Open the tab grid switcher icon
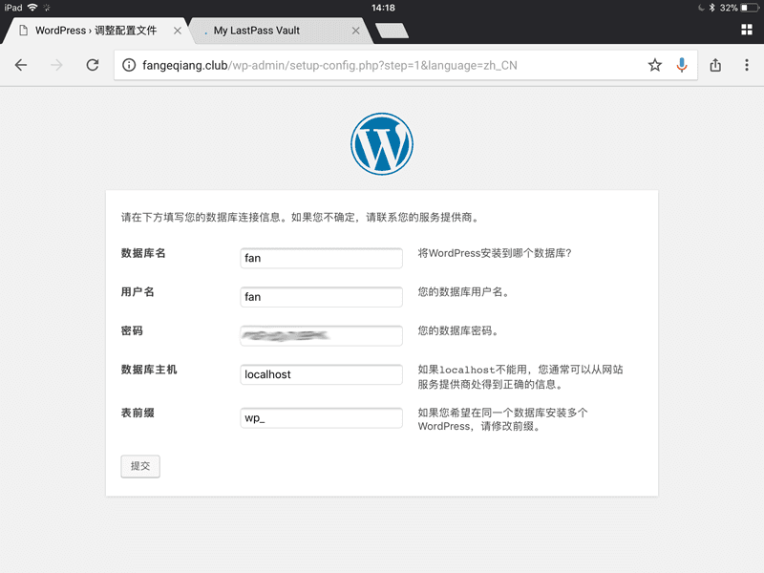 [x=746, y=31]
